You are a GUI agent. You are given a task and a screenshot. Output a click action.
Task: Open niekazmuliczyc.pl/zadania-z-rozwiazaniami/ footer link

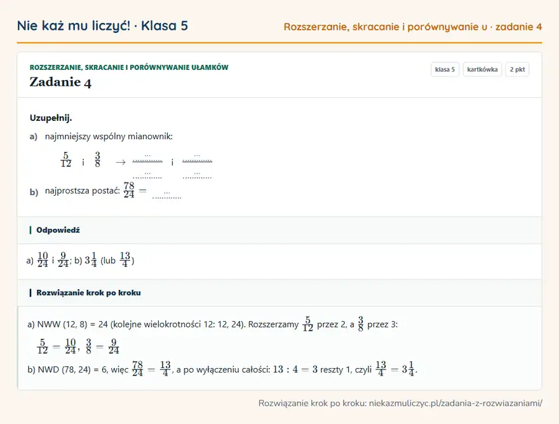click(x=455, y=403)
